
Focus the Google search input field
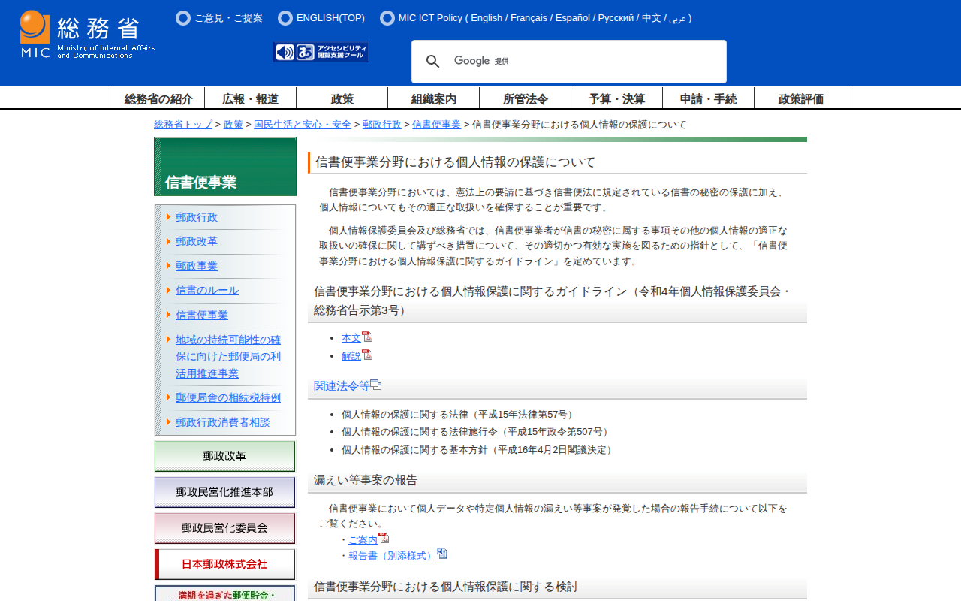click(x=586, y=62)
